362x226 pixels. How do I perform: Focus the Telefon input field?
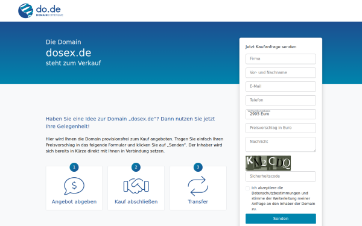pyautogui.click(x=281, y=100)
